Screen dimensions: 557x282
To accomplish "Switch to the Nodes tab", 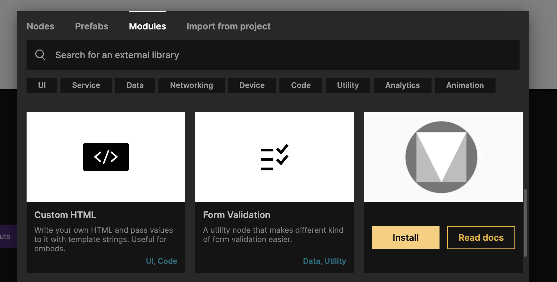I will click(41, 26).
